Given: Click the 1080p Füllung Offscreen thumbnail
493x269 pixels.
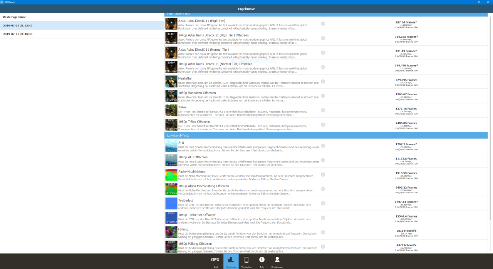Looking at the screenshot, I should 171,247.
